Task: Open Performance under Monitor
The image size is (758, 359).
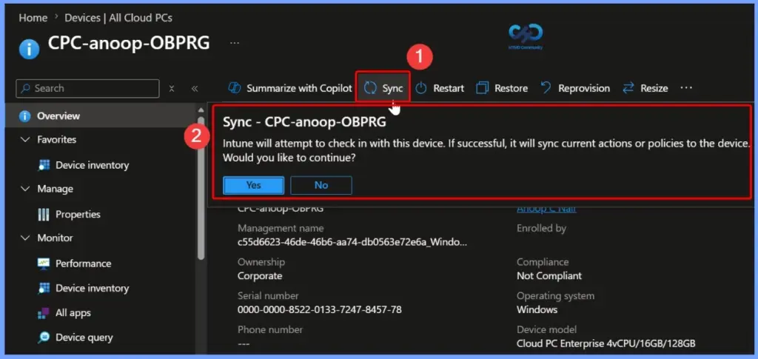Action: click(x=83, y=264)
